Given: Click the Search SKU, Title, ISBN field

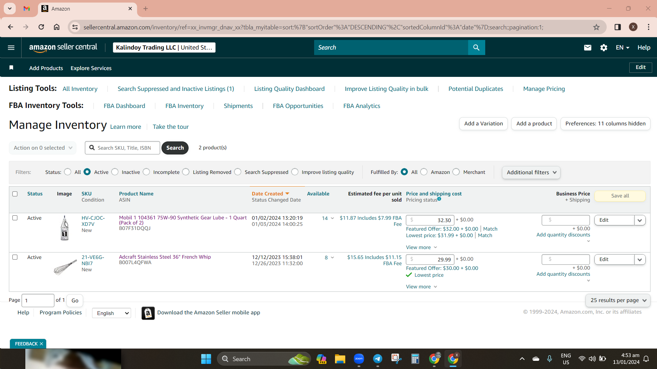Looking at the screenshot, I should coord(123,148).
